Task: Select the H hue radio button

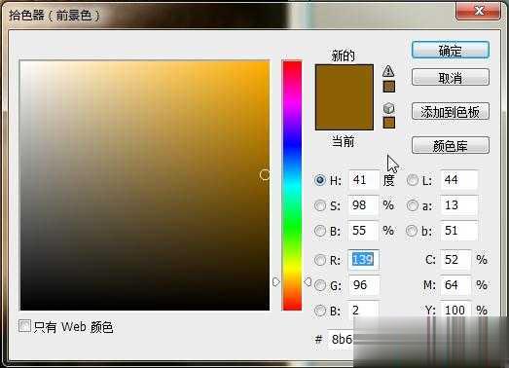Action: click(x=320, y=180)
